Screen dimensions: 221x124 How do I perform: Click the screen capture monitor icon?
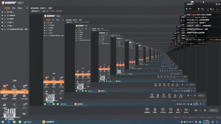pos(147,110)
